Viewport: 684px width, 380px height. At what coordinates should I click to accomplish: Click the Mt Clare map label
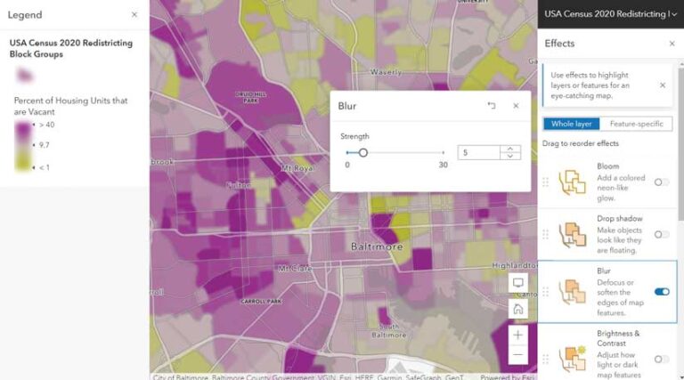(x=296, y=269)
